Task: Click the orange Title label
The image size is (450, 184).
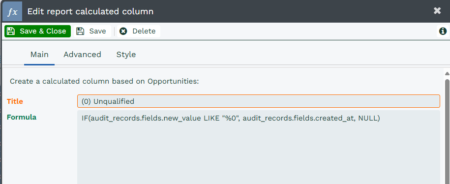Action: pos(15,101)
